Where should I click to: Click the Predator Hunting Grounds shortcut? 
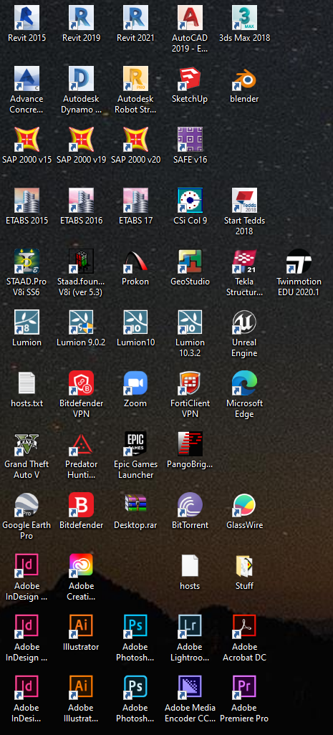tap(81, 444)
